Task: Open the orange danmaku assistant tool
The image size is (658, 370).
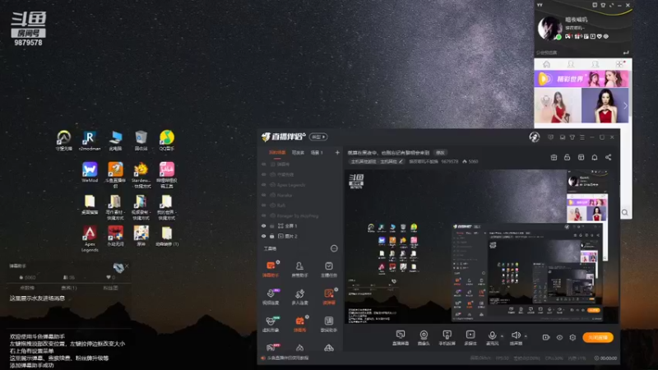Action: coord(271,269)
